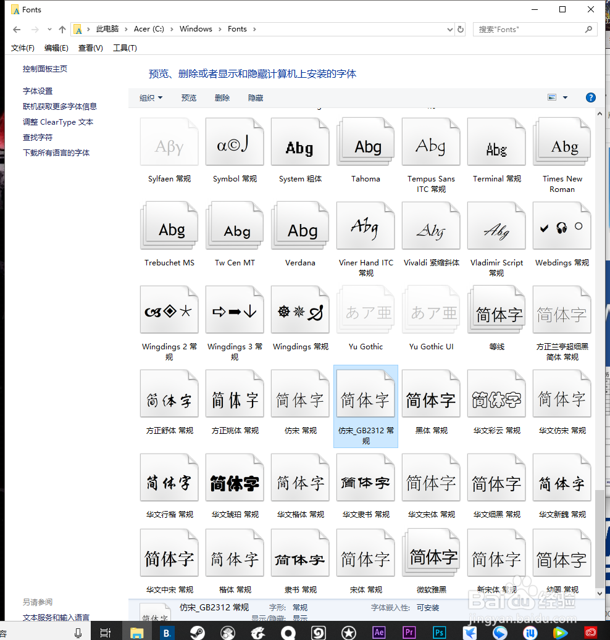Select the Yu Gothic UI font icon
This screenshot has width=610, height=640.
[431, 309]
